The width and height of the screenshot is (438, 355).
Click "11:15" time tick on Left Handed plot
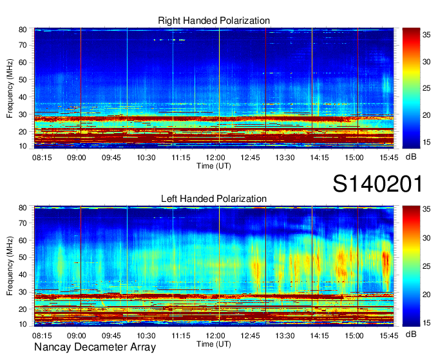[x=181, y=335]
